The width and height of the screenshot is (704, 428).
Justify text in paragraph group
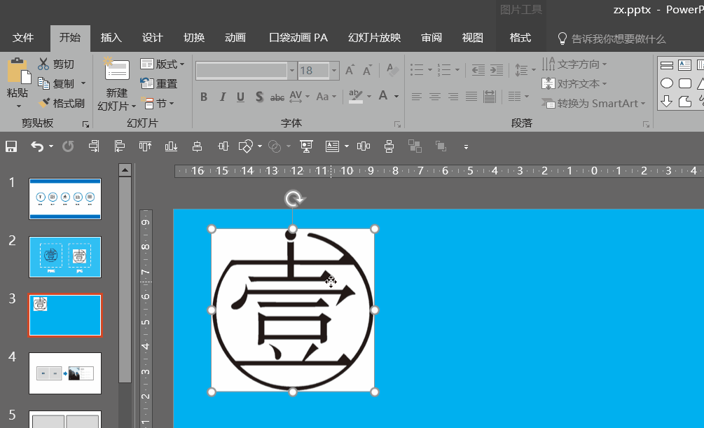(x=471, y=97)
